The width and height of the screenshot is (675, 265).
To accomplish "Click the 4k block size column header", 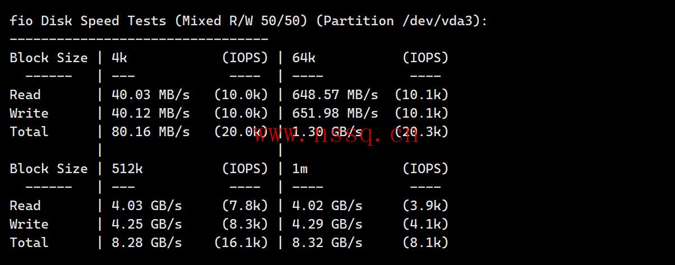I will (x=119, y=58).
